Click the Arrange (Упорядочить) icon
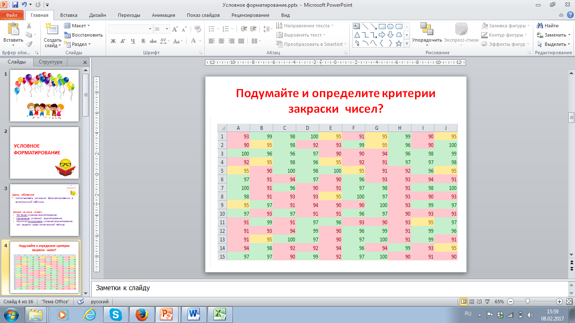 426,29
